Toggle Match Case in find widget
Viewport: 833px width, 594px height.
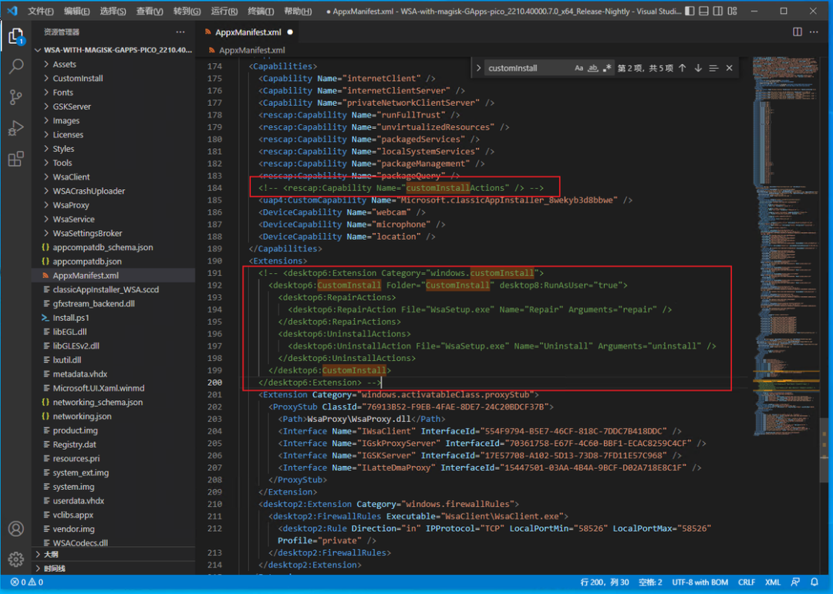click(579, 68)
